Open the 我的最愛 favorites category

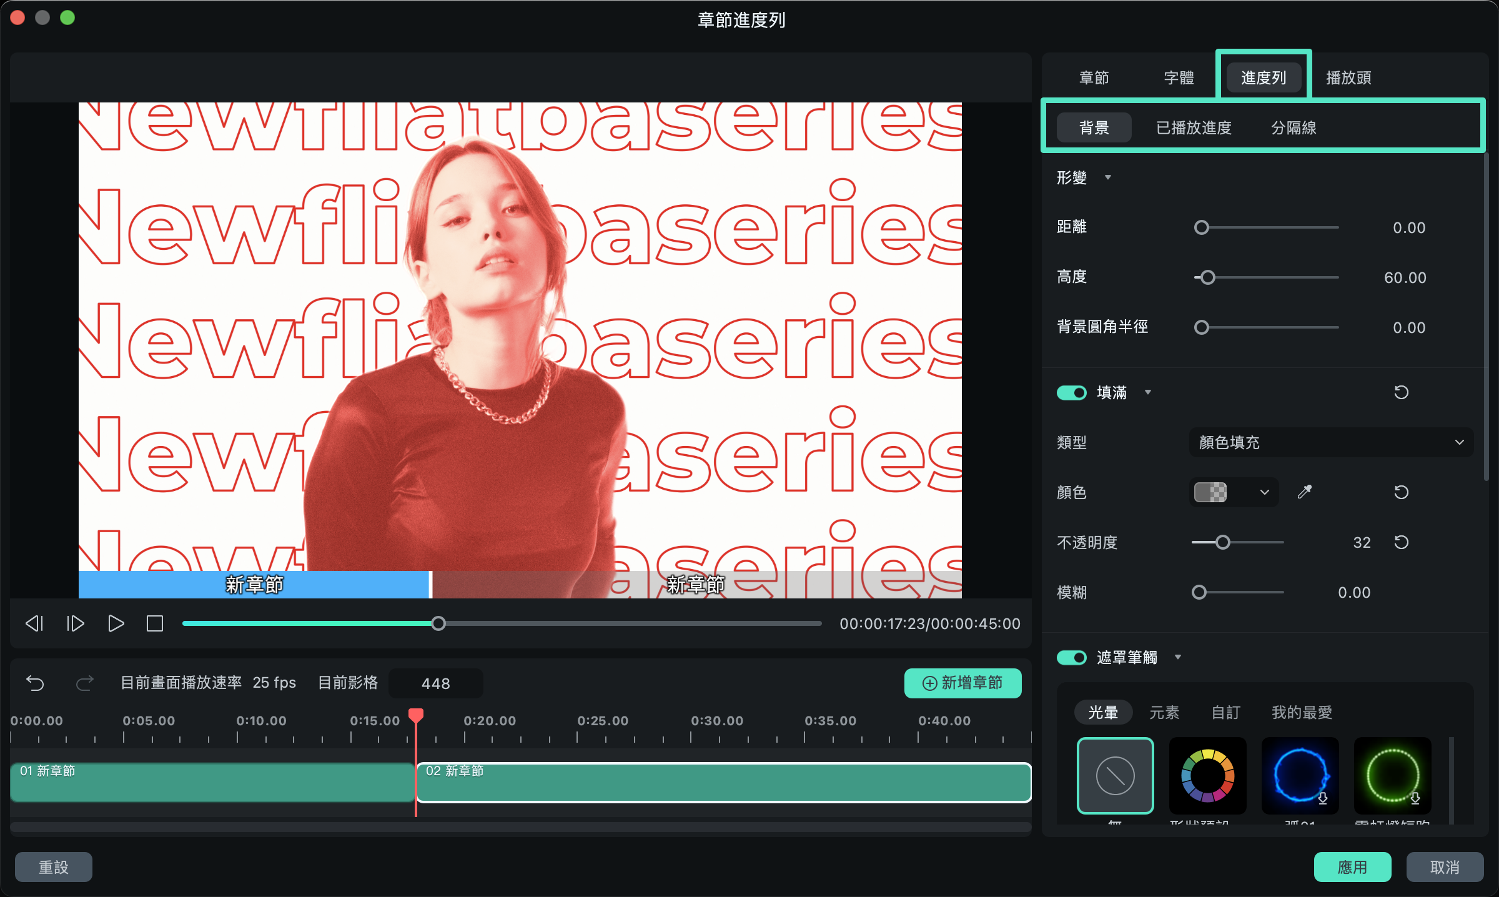point(1302,712)
